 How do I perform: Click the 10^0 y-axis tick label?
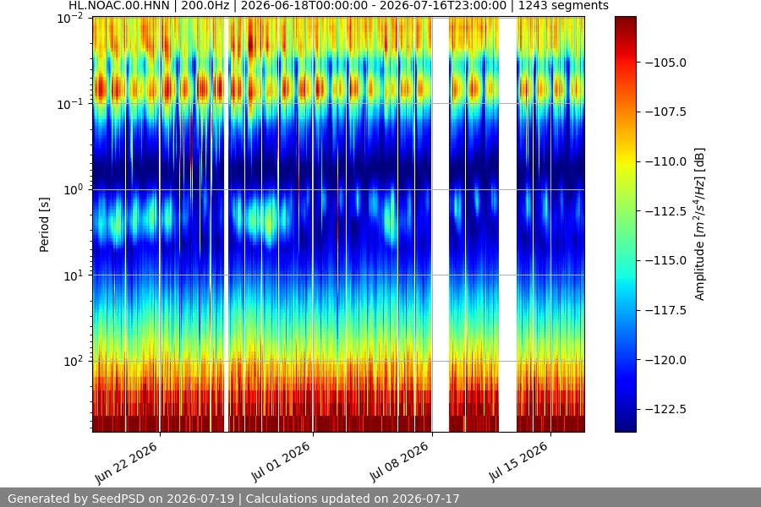tap(74, 189)
